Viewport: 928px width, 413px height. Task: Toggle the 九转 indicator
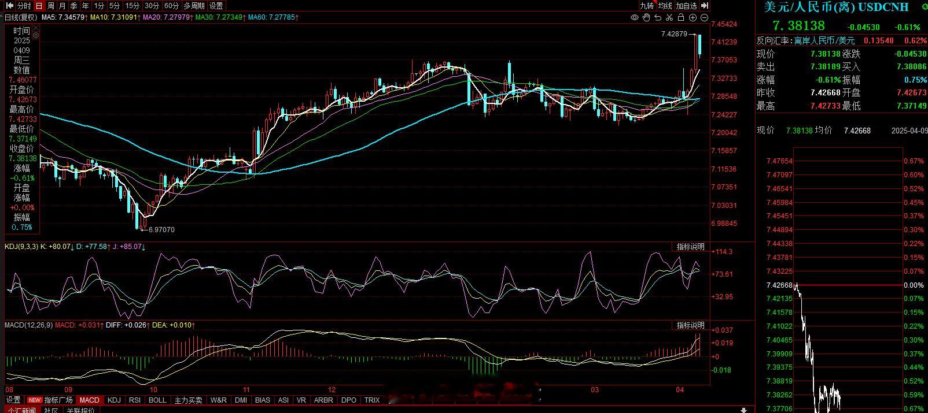pos(647,6)
